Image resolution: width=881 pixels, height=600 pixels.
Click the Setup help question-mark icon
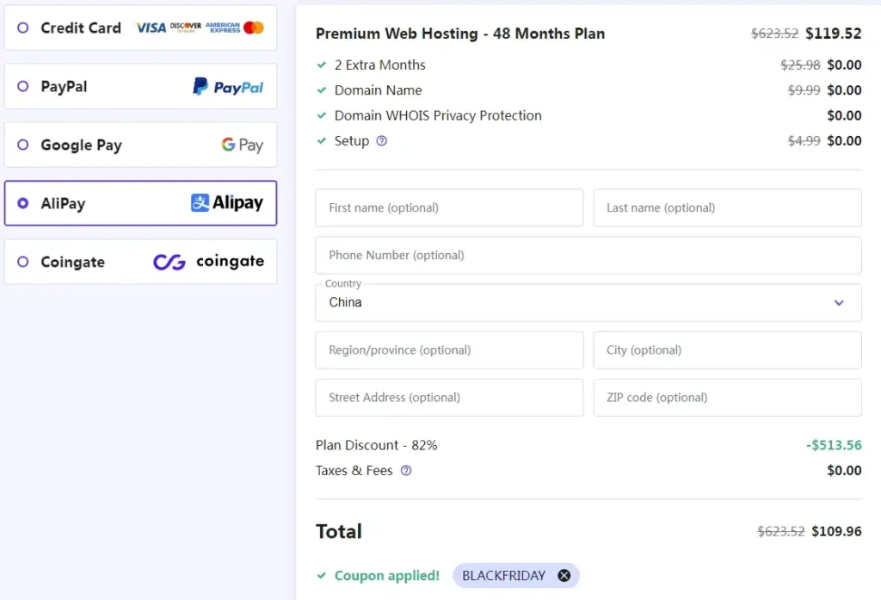click(381, 141)
